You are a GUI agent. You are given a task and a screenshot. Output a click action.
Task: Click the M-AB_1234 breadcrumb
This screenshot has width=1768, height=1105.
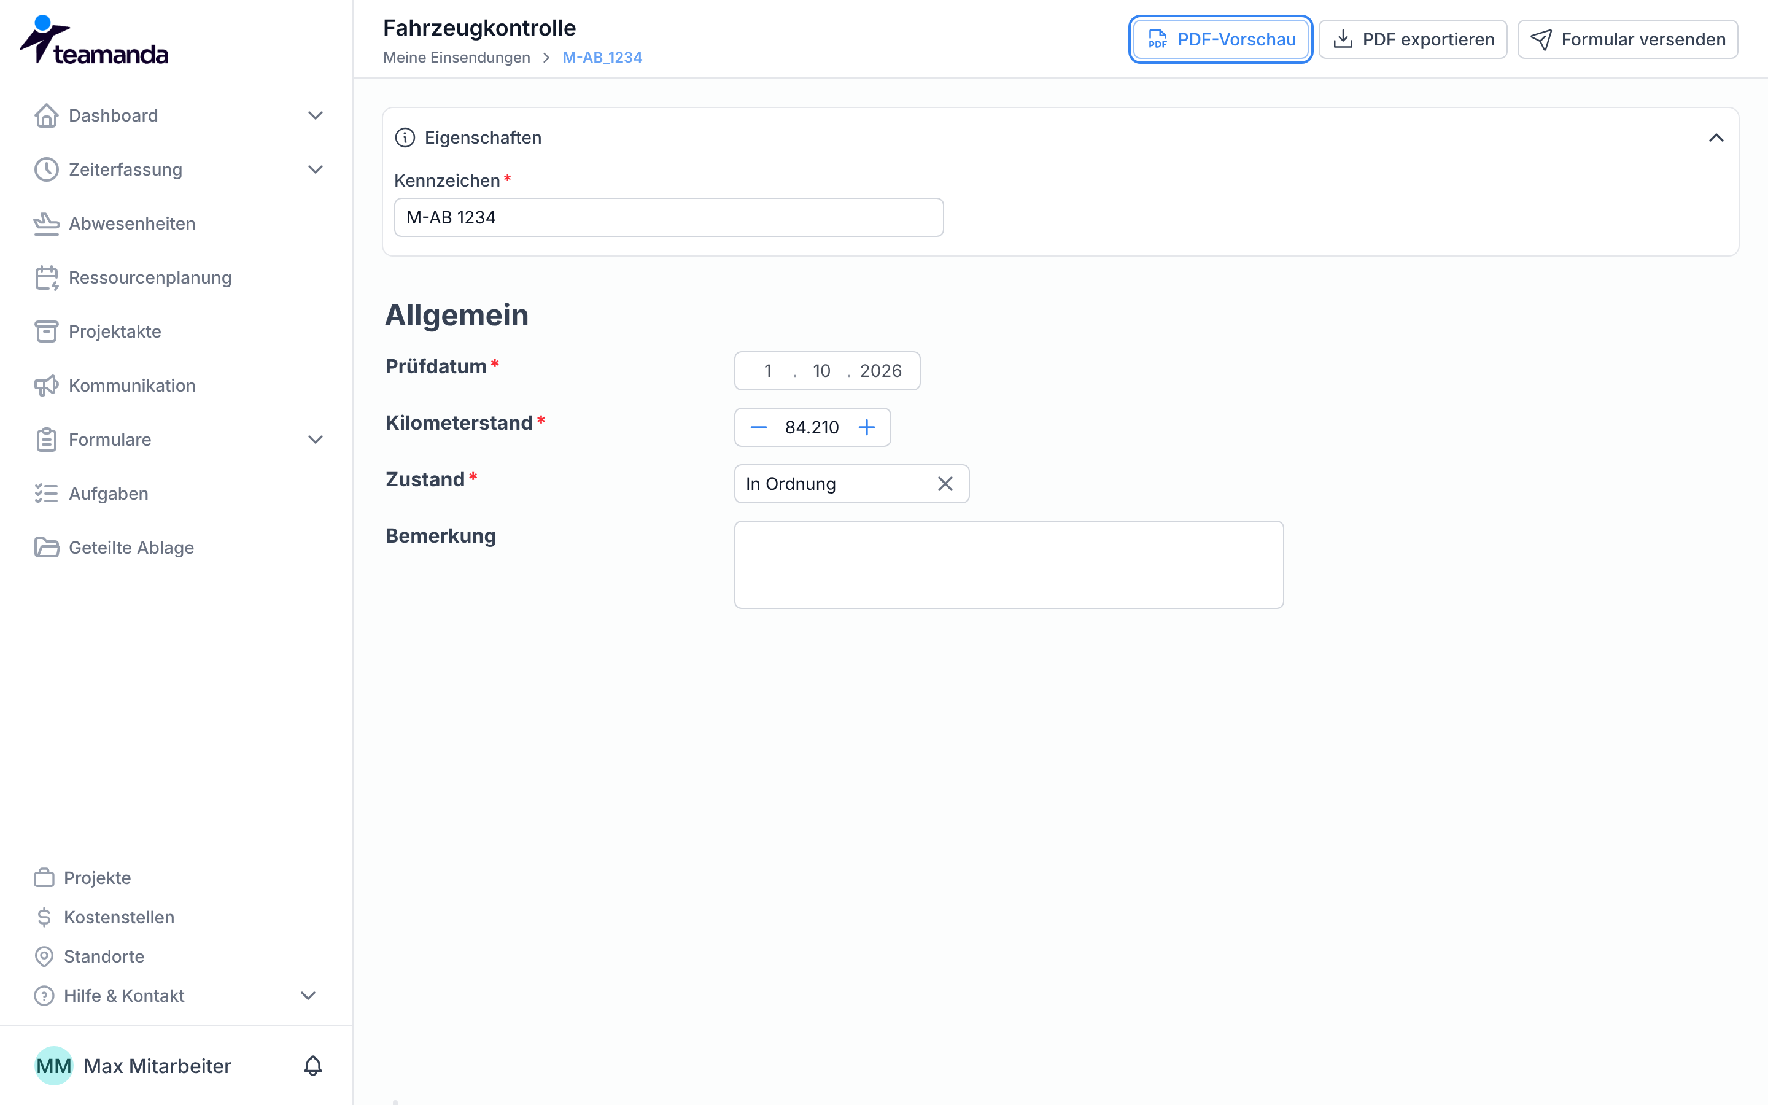click(602, 58)
